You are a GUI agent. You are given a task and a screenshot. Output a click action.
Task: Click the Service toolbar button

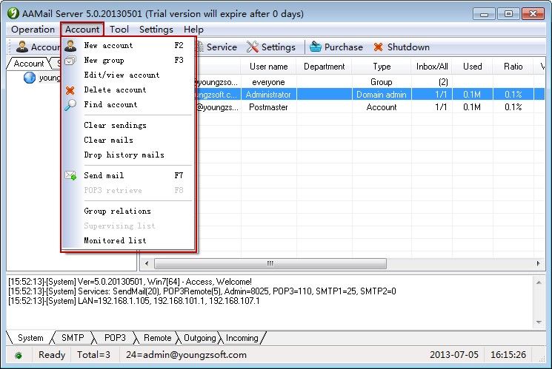click(x=217, y=47)
